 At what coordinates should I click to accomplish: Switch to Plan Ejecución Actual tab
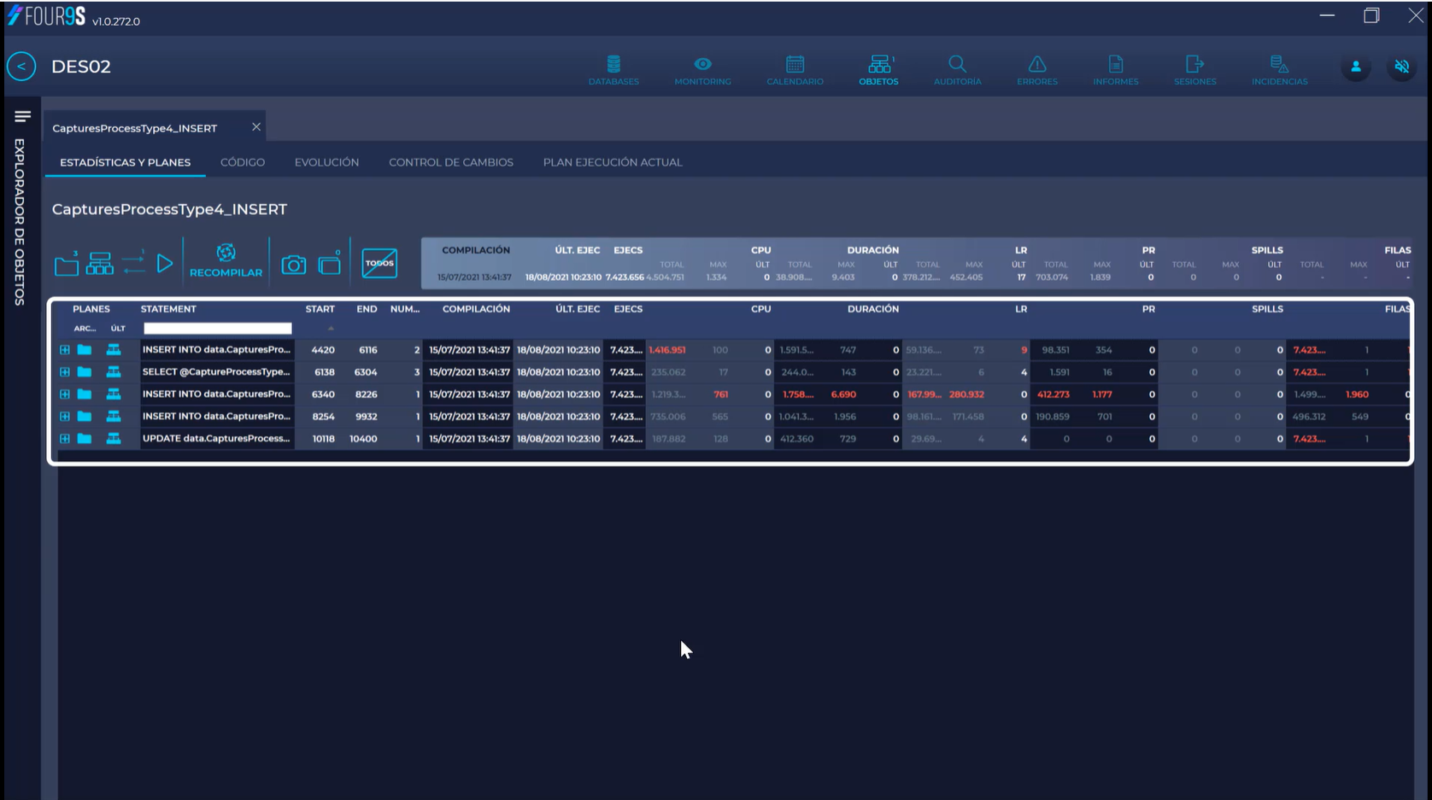tap(613, 162)
